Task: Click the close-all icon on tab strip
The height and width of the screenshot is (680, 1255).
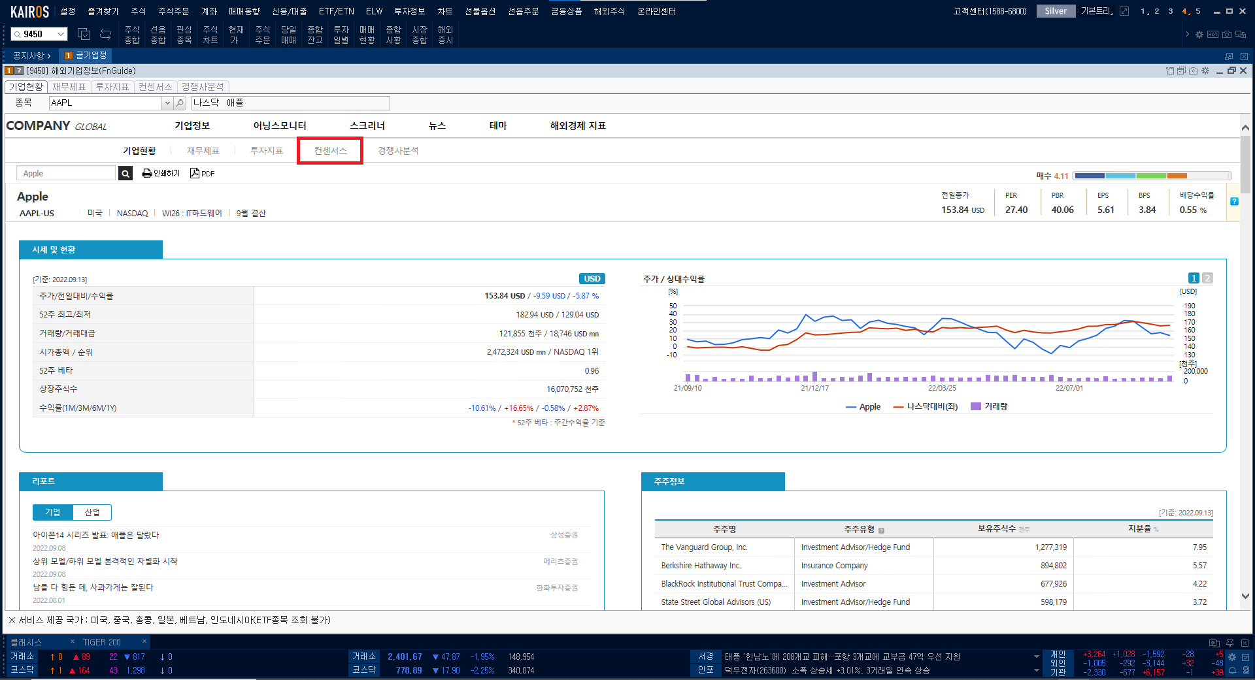Action: tap(1244, 56)
